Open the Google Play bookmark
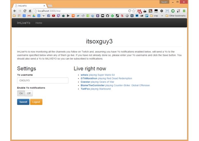This screenshot has width=199, height=141. pyautogui.click(x=68, y=16)
